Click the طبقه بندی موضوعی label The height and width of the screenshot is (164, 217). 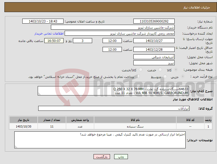pos(198,70)
